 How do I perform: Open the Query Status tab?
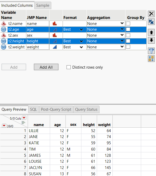click(86, 109)
